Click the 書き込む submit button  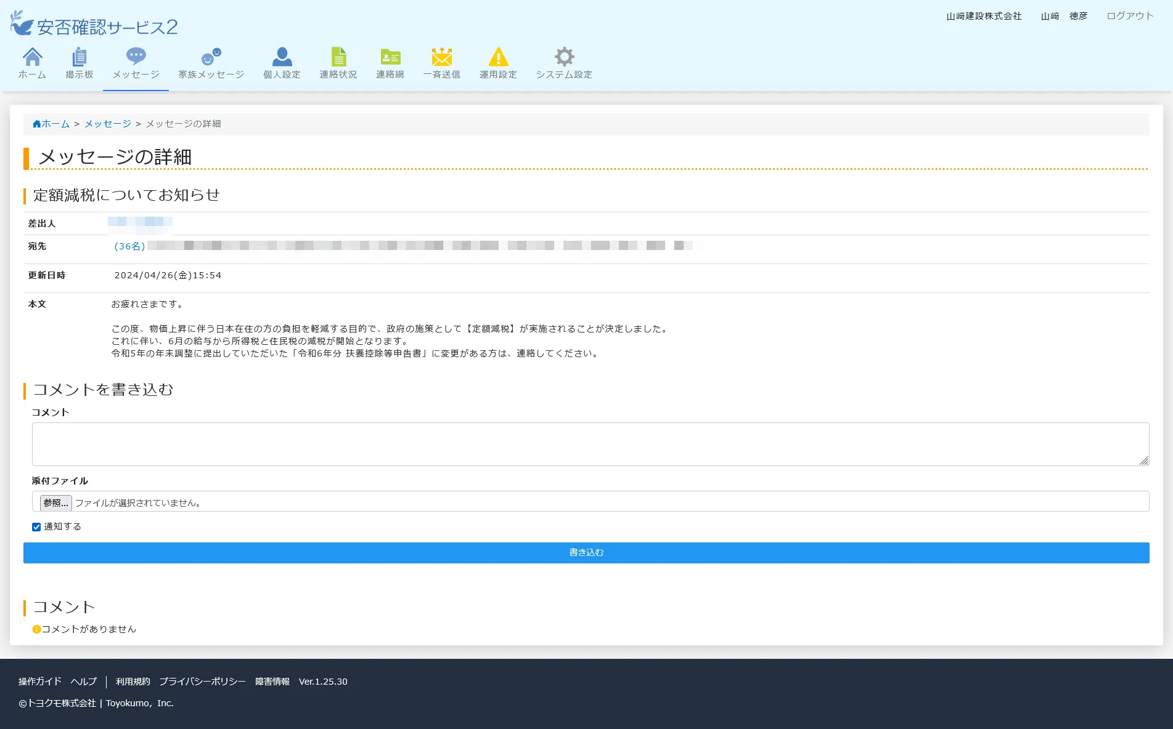pyautogui.click(x=586, y=552)
